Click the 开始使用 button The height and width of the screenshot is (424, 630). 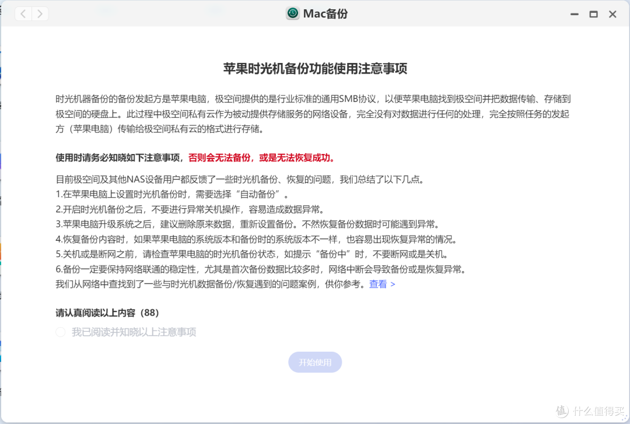point(315,363)
